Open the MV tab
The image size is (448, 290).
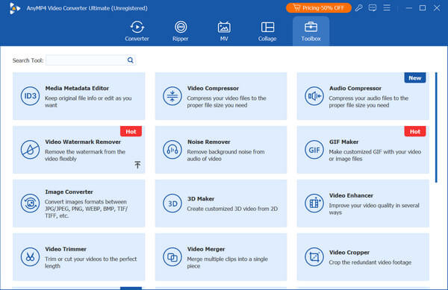click(x=224, y=31)
